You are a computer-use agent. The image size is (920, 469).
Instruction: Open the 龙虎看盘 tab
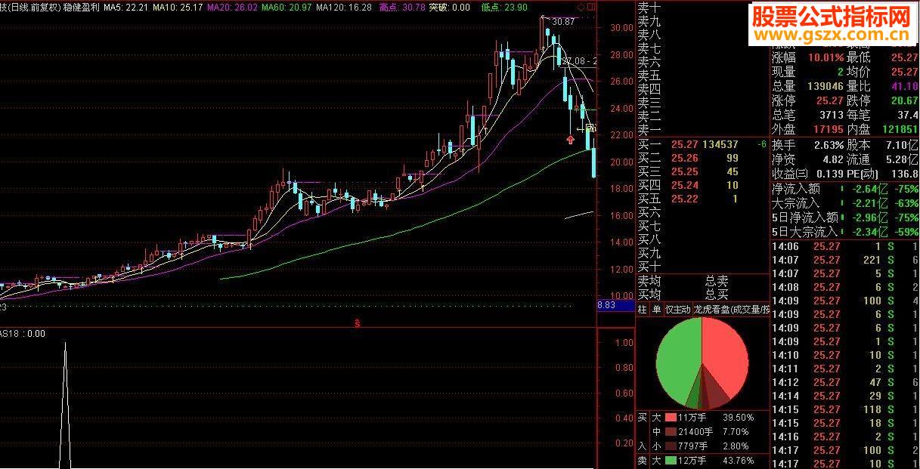[732, 310]
